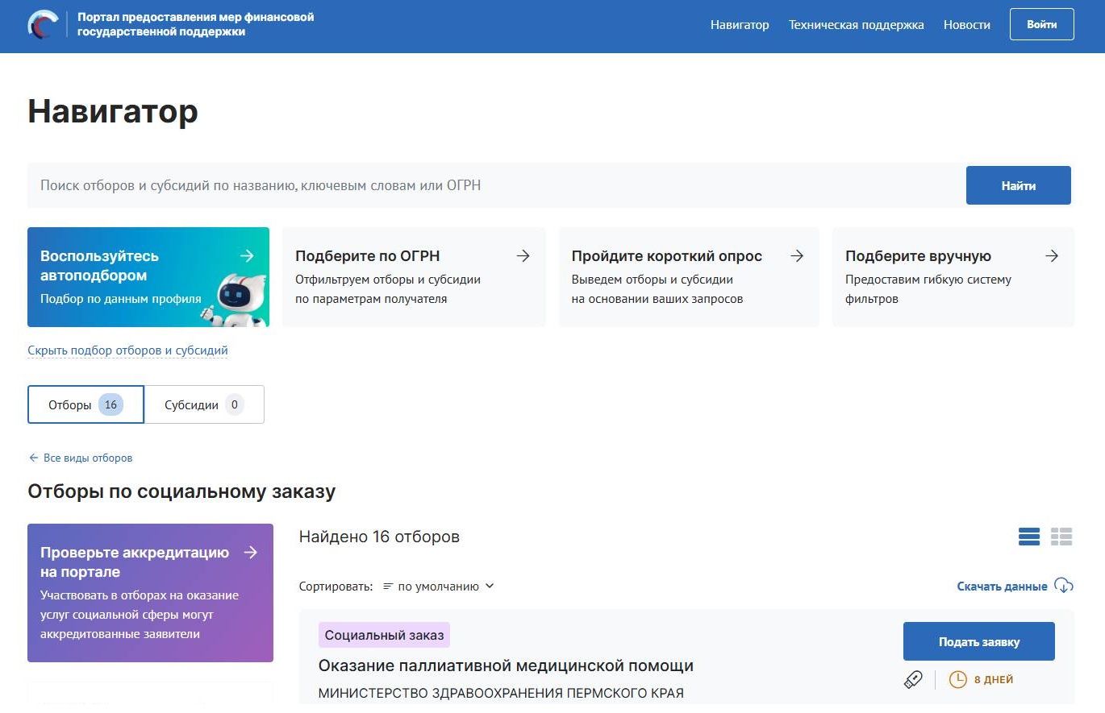Click the medical bandage category icon
Screen dimensions: 1105x713
pyautogui.click(x=913, y=680)
